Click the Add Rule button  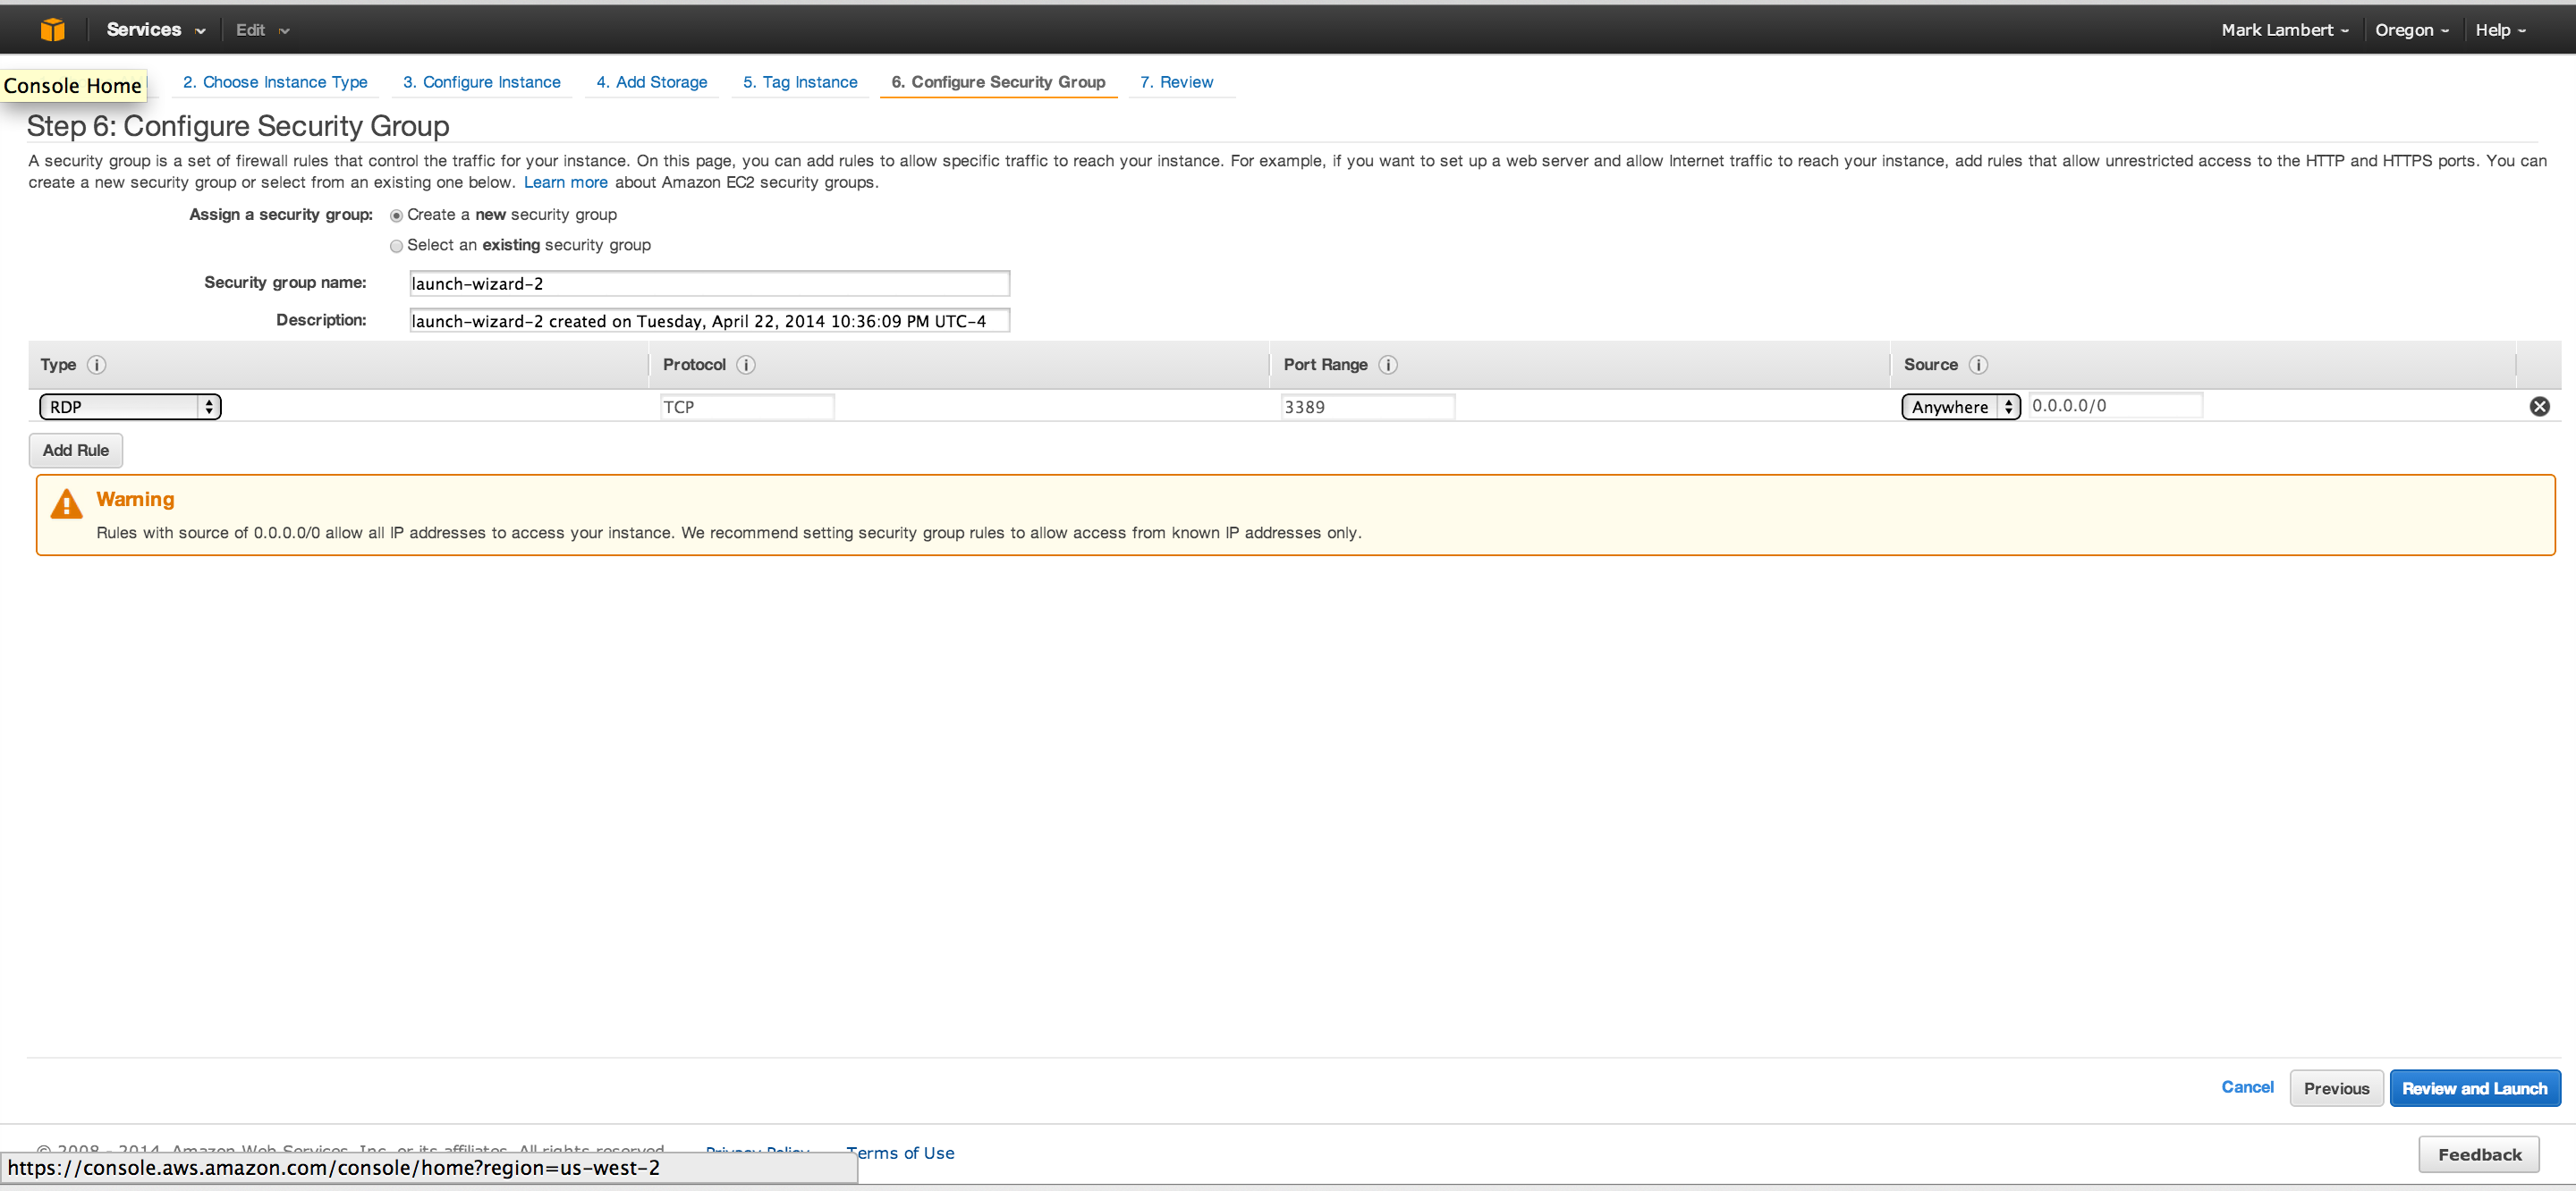tap(76, 450)
